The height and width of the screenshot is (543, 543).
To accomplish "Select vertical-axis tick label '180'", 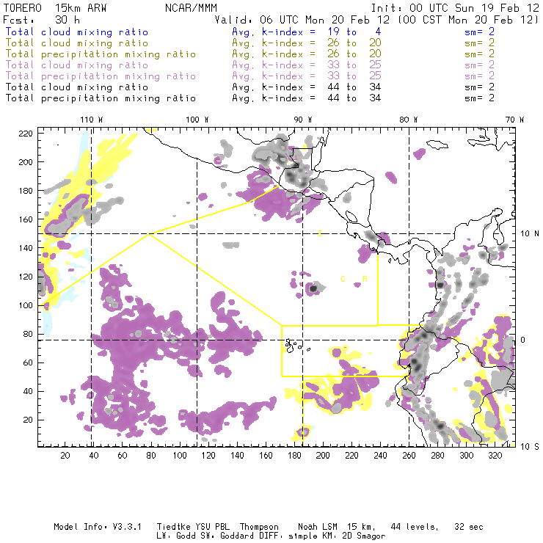I will (26, 191).
